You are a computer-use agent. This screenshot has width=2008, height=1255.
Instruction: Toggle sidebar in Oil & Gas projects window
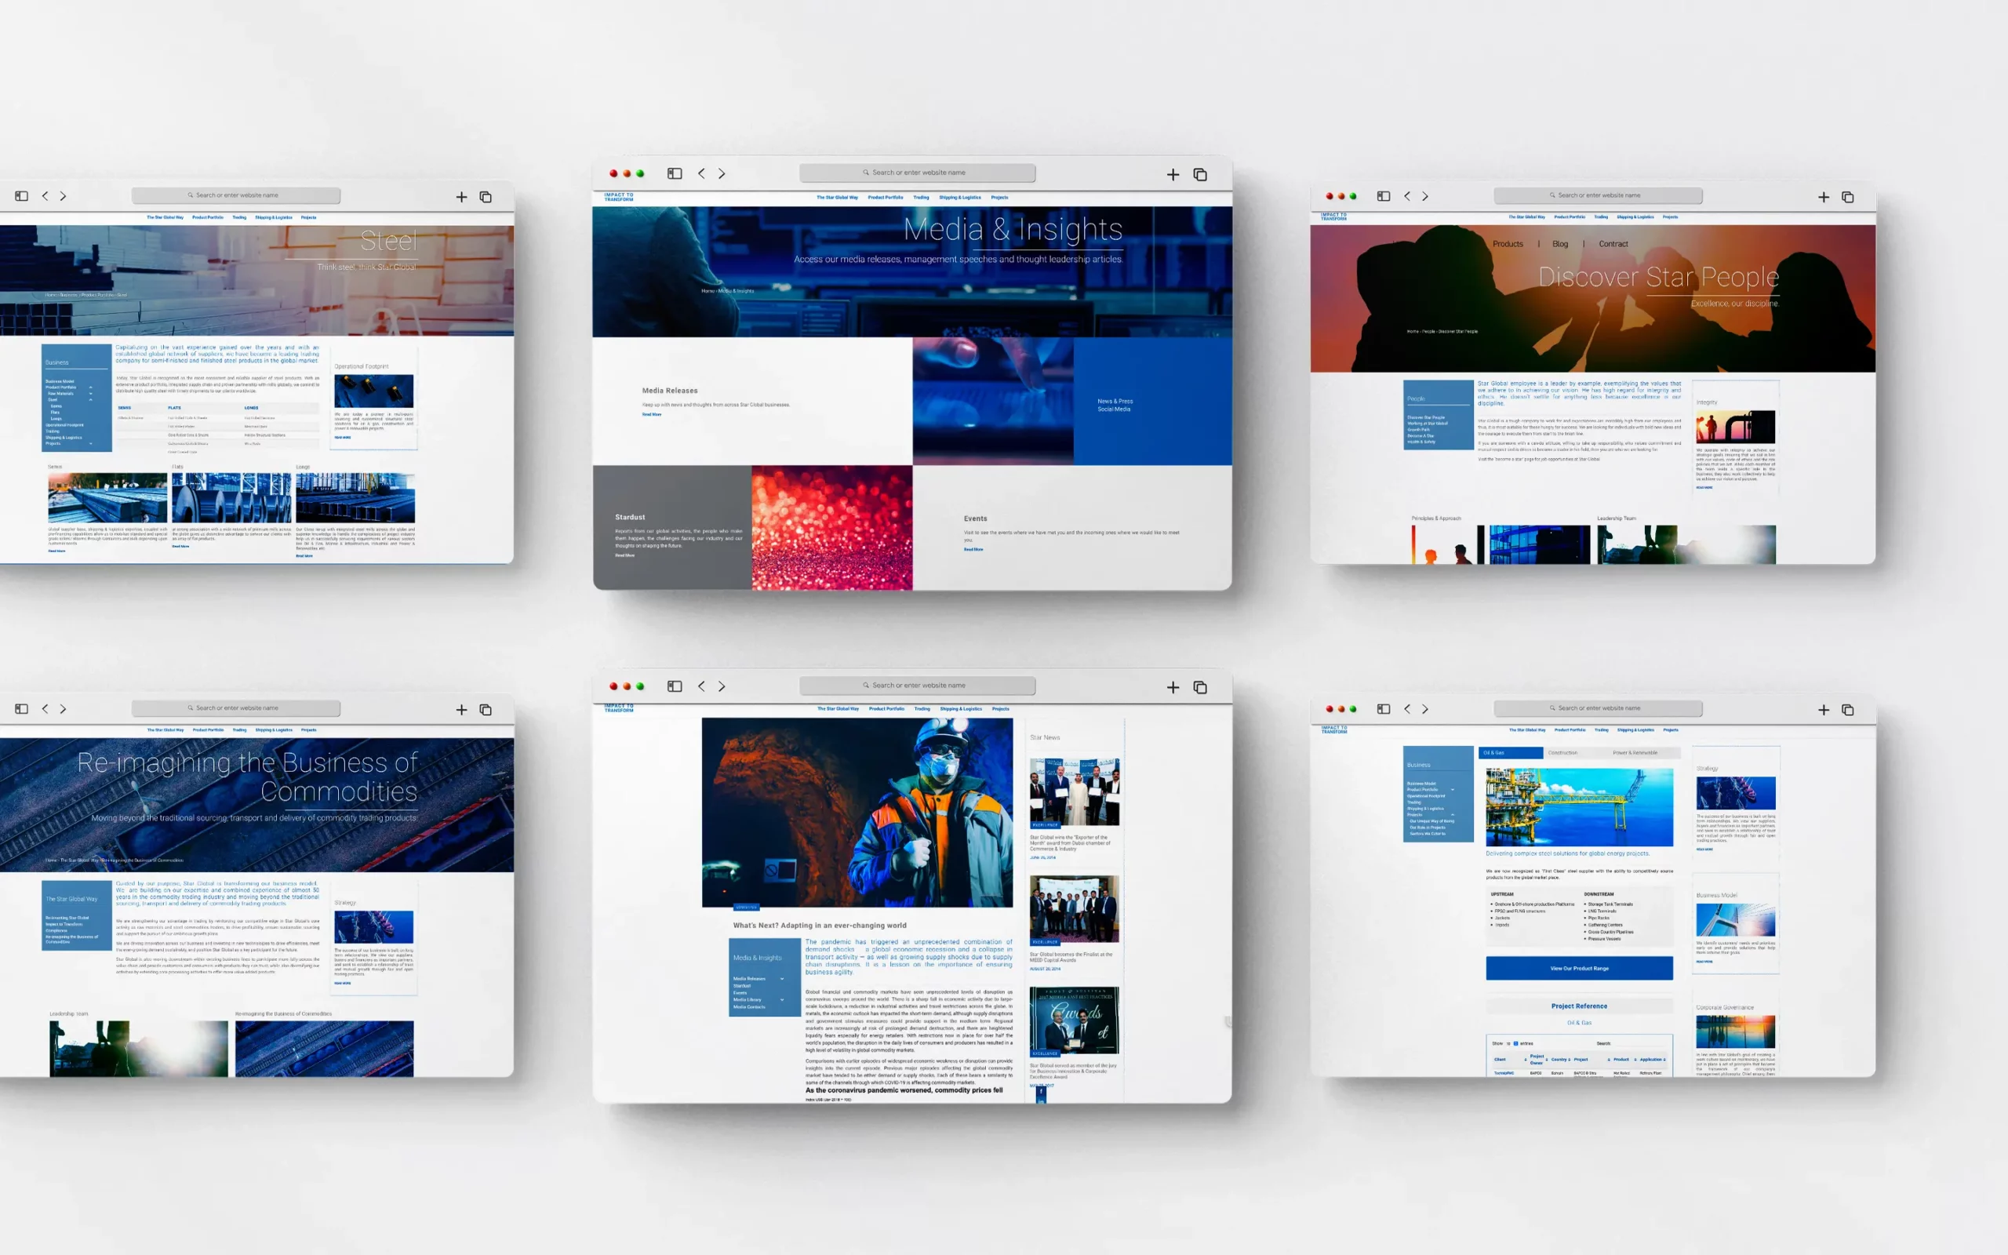click(x=1383, y=709)
